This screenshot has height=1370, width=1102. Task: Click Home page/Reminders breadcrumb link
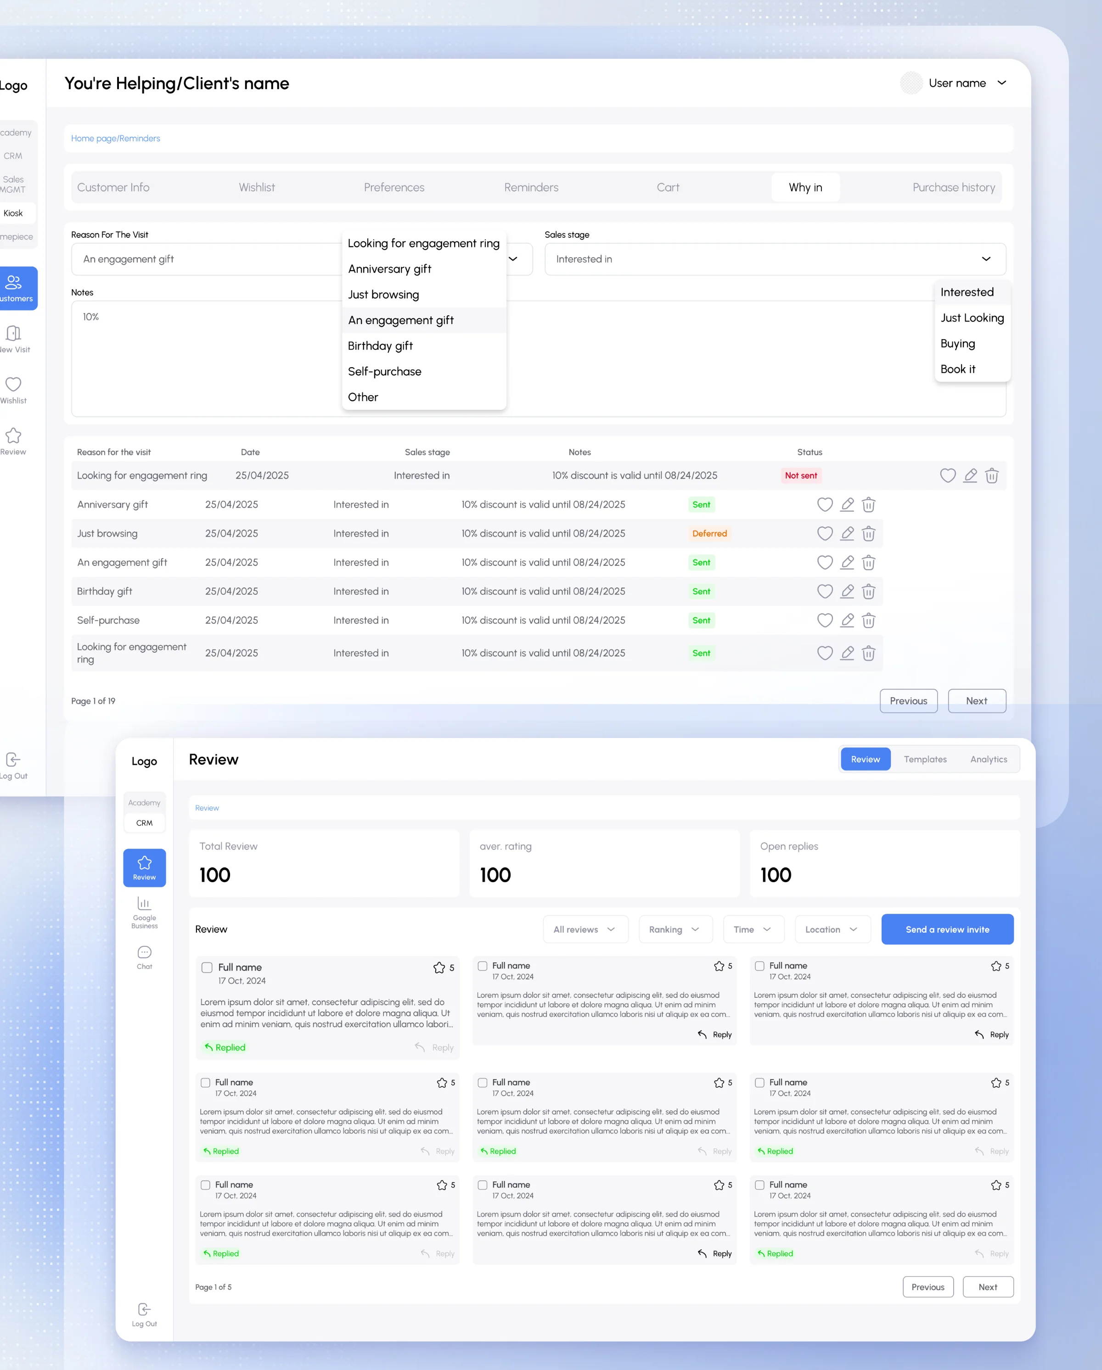coord(116,139)
